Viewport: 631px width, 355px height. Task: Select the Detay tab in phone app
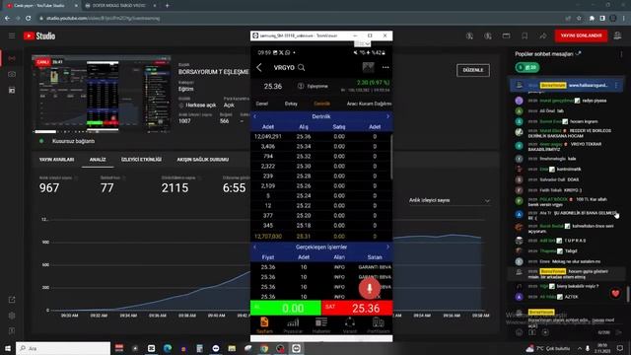pyautogui.click(x=291, y=104)
